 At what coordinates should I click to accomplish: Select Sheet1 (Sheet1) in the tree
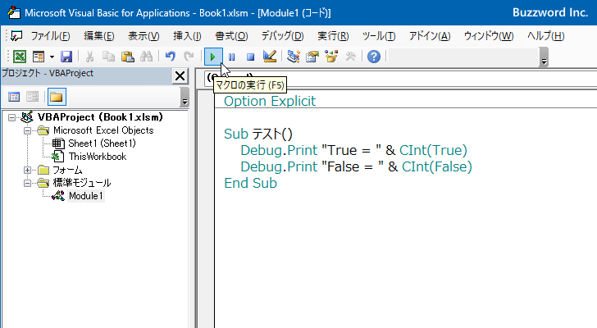point(102,143)
